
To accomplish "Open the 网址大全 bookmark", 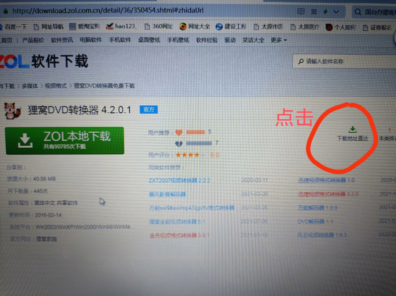I will coord(194,26).
